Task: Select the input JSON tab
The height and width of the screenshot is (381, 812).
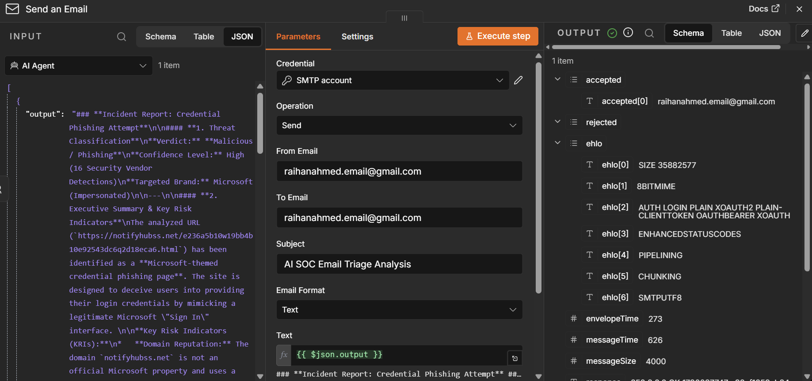Action: click(242, 37)
